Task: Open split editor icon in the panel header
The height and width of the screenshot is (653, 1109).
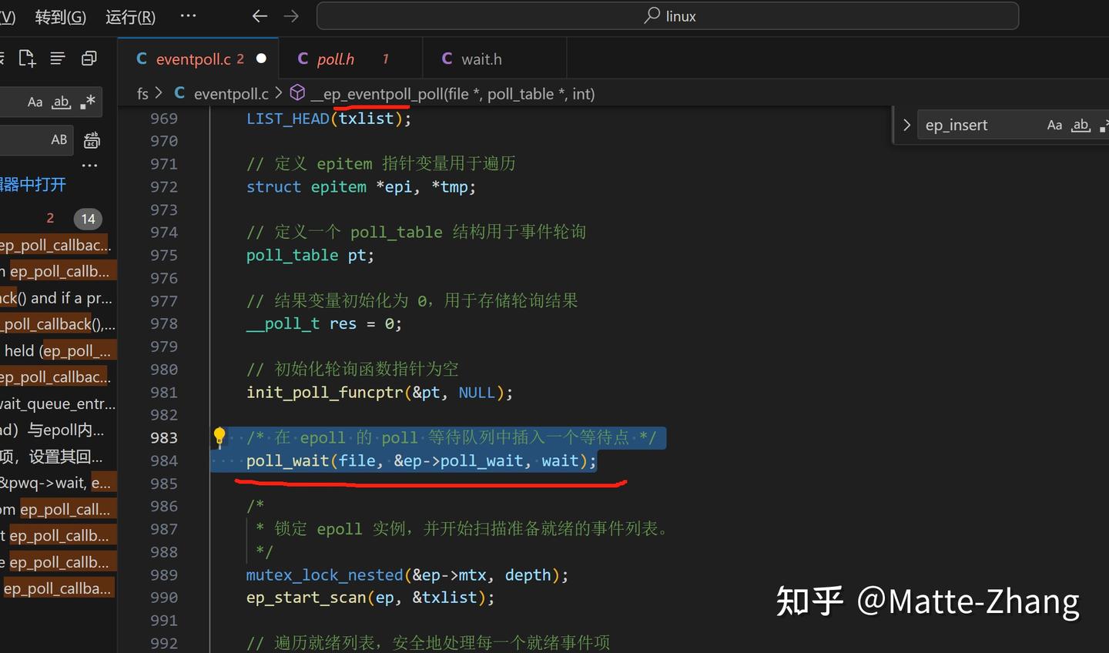Action: click(89, 58)
